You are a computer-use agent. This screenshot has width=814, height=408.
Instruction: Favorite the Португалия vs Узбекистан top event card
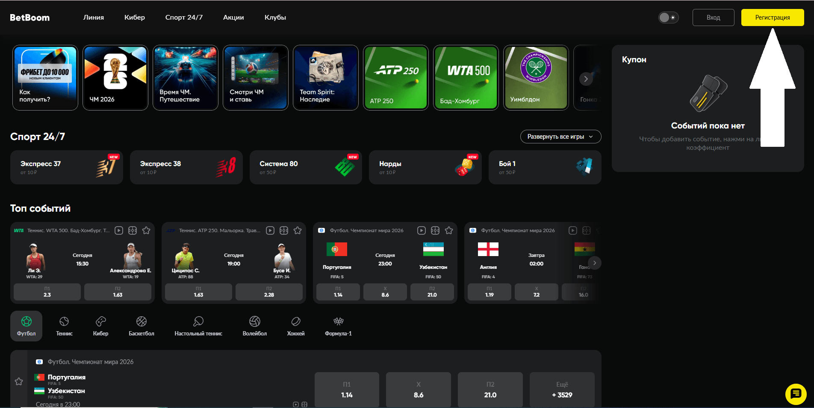449,230
